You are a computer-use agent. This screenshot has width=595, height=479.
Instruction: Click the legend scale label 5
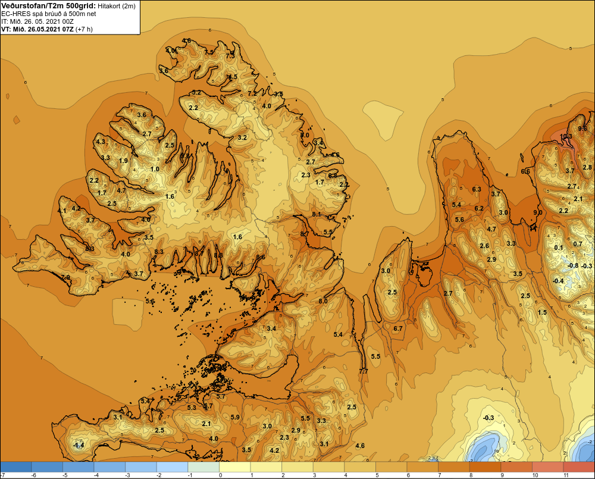click(x=377, y=475)
